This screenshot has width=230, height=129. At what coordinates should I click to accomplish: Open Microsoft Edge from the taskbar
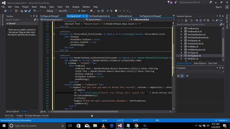click(x=112, y=126)
